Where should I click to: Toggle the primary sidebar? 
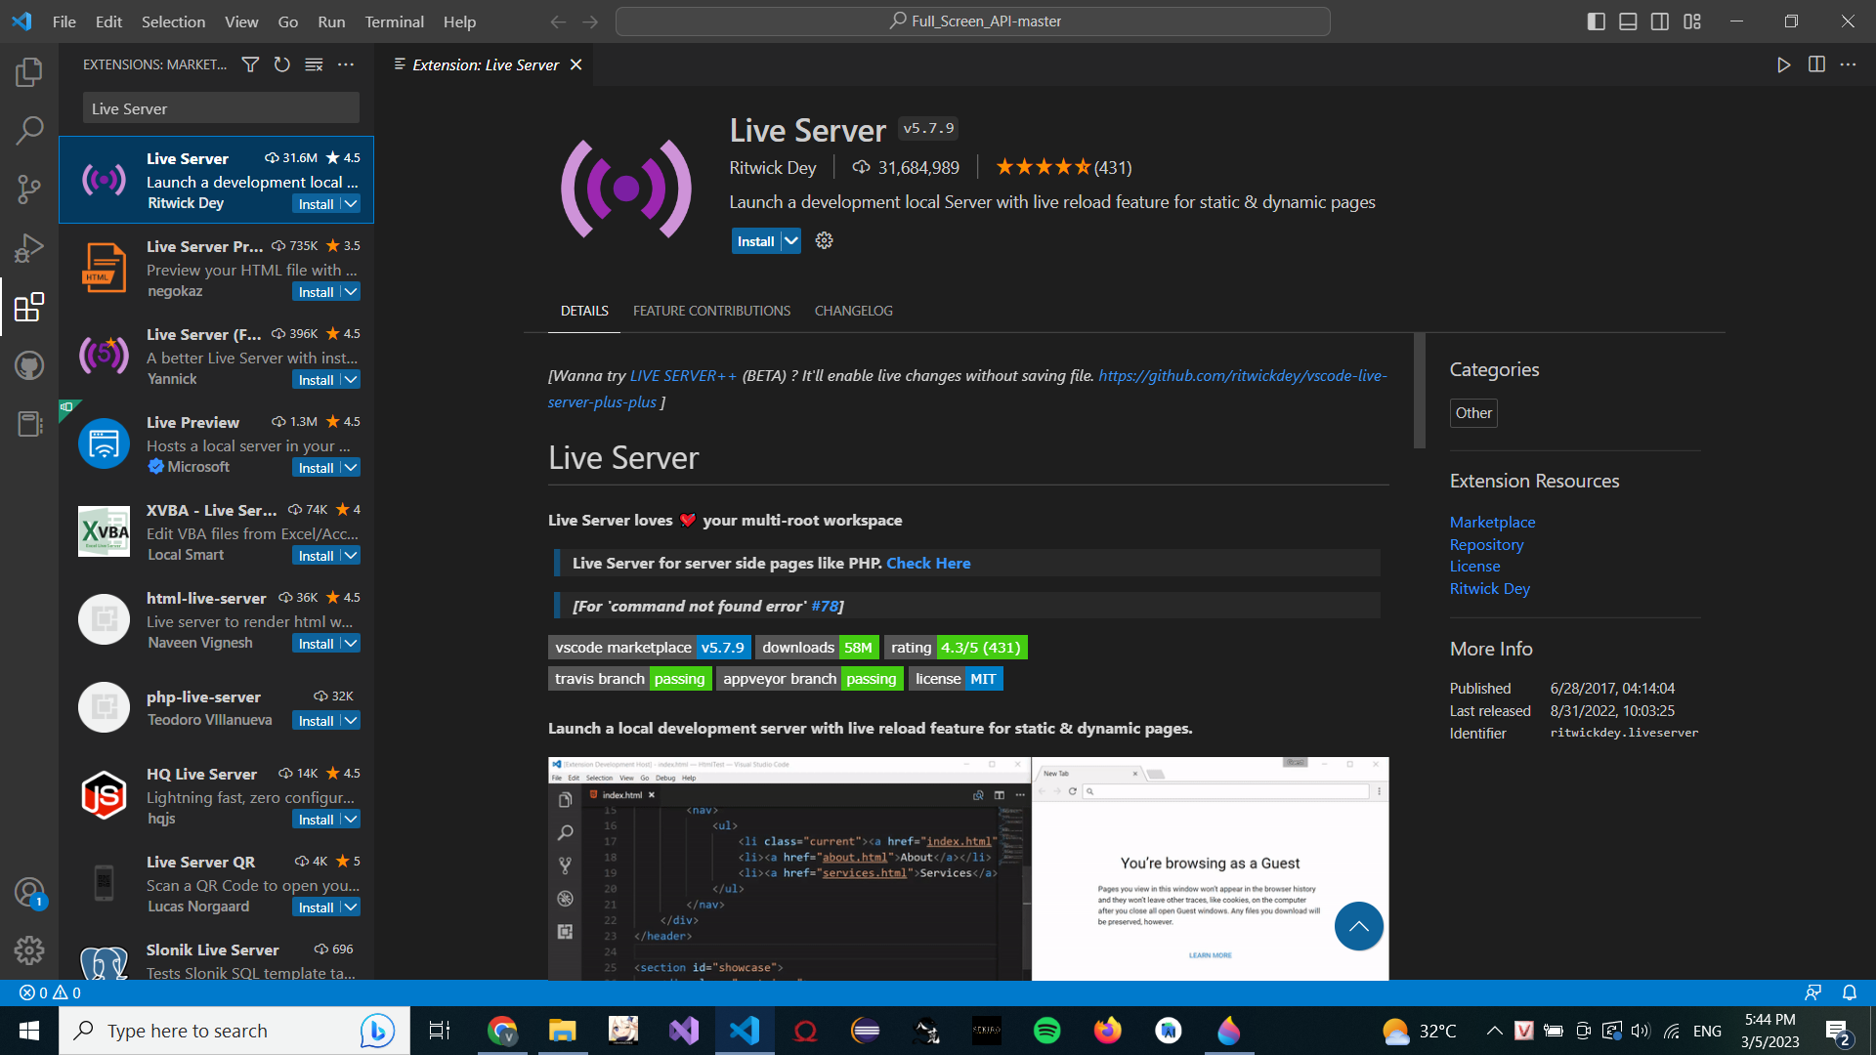(1596, 21)
